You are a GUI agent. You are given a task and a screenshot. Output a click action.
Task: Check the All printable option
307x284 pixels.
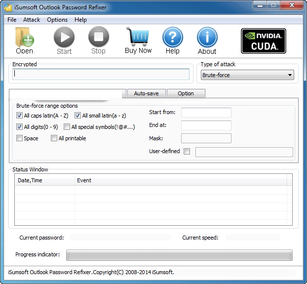54,138
